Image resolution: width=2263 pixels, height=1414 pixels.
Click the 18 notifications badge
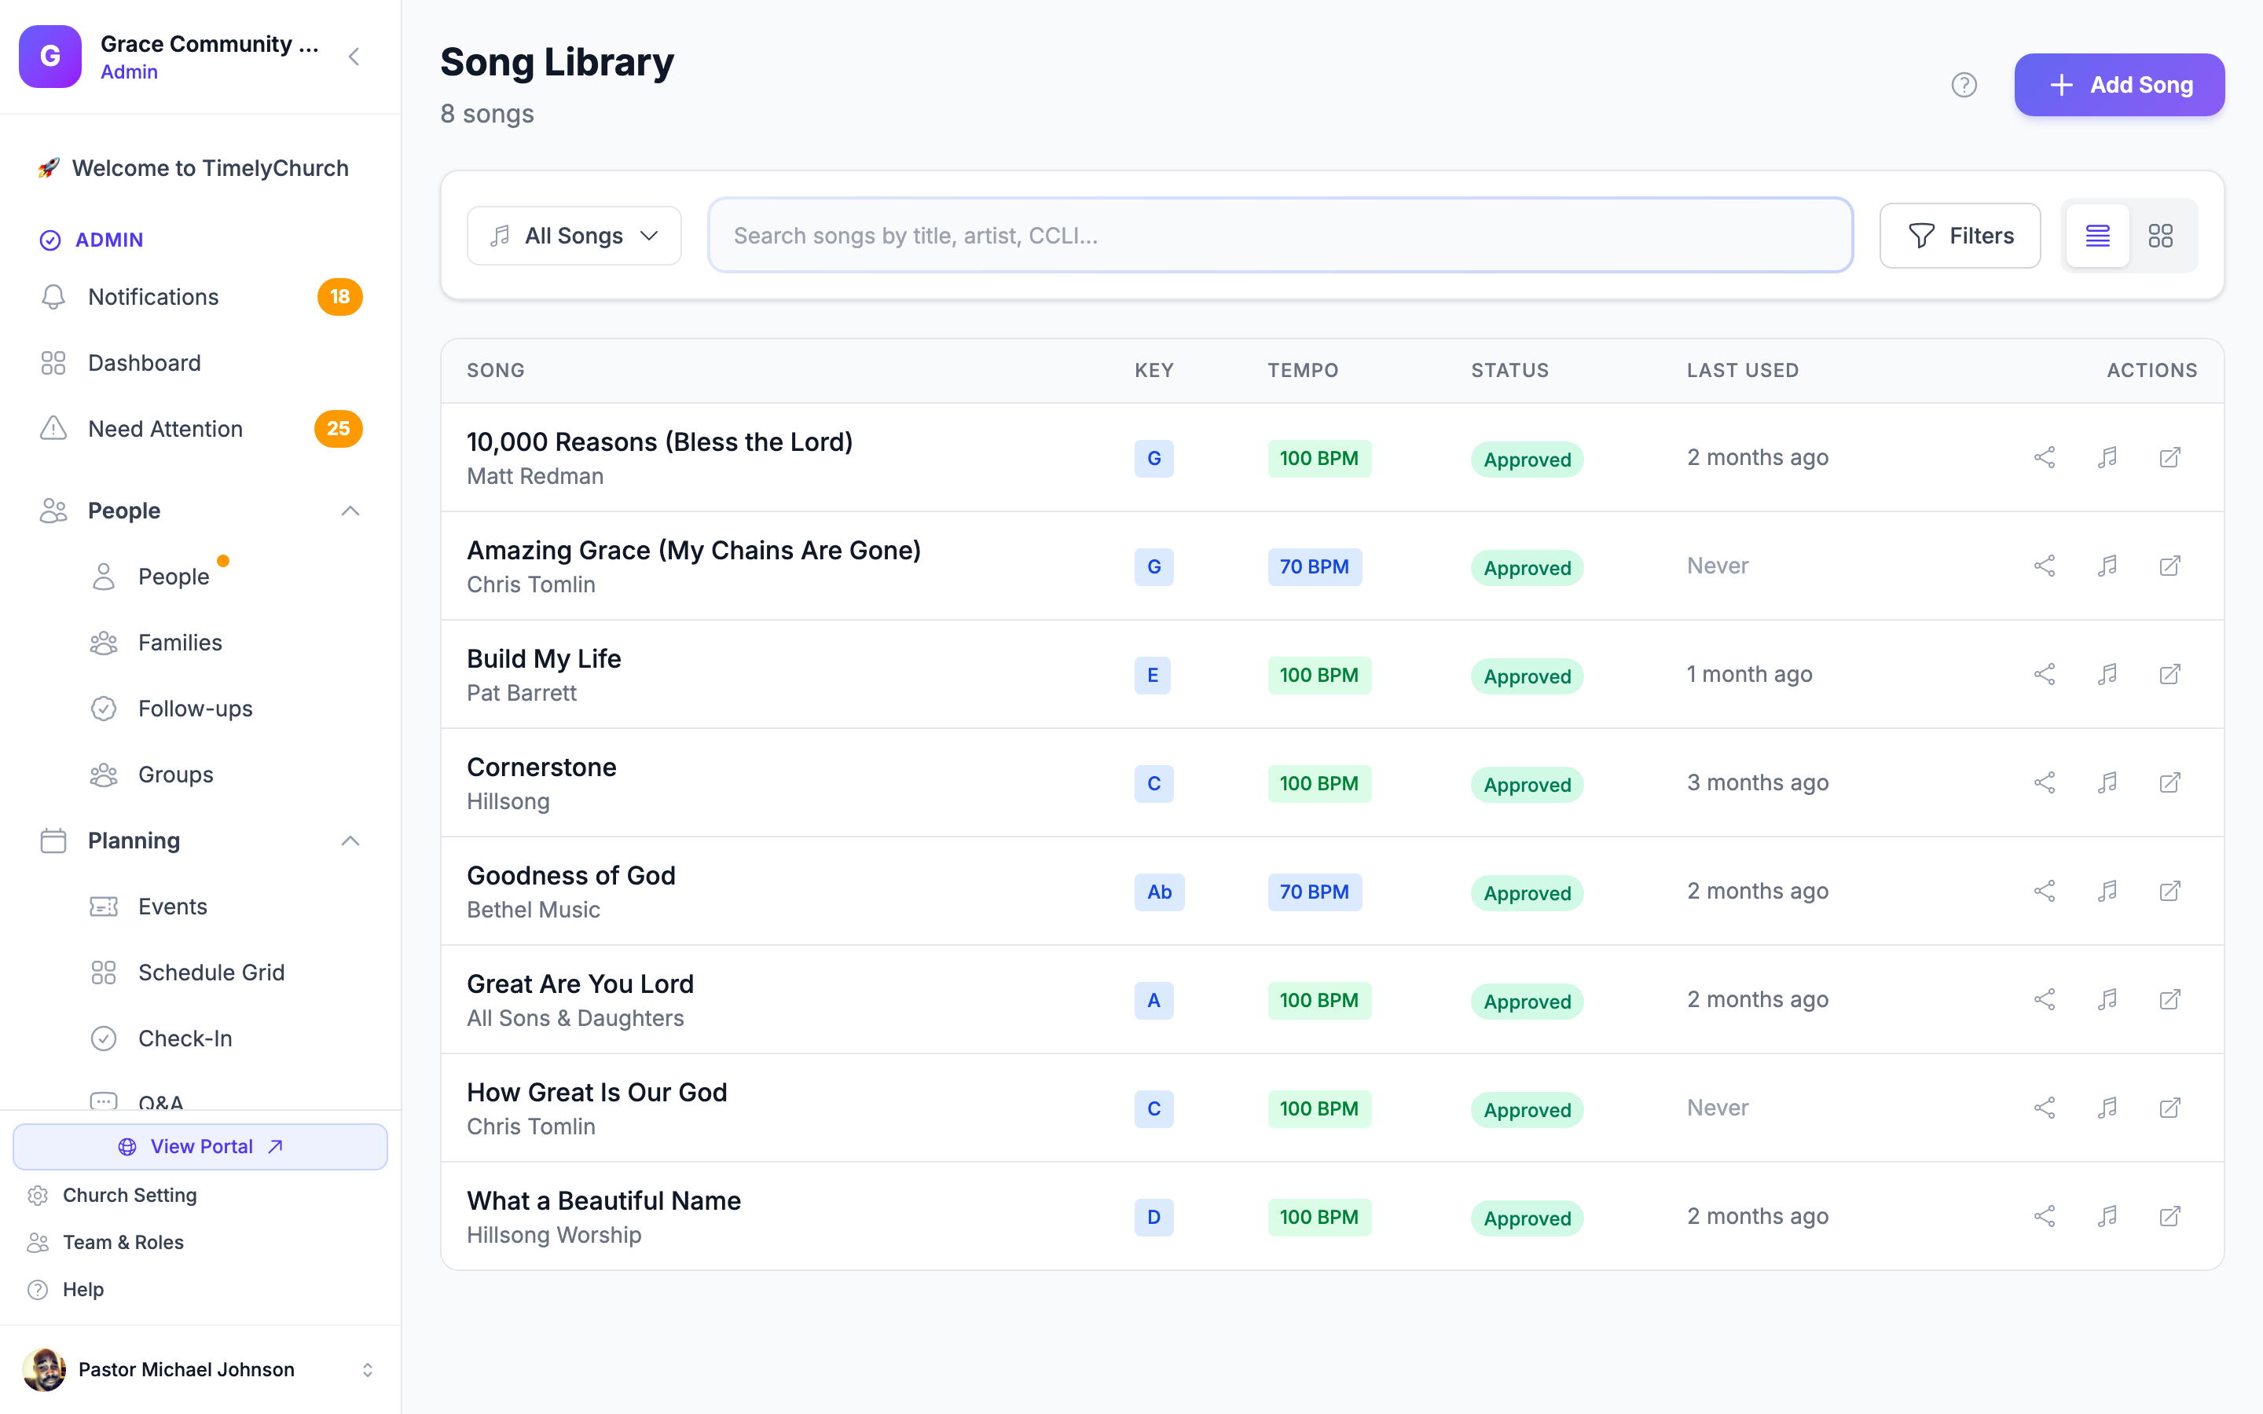point(339,296)
